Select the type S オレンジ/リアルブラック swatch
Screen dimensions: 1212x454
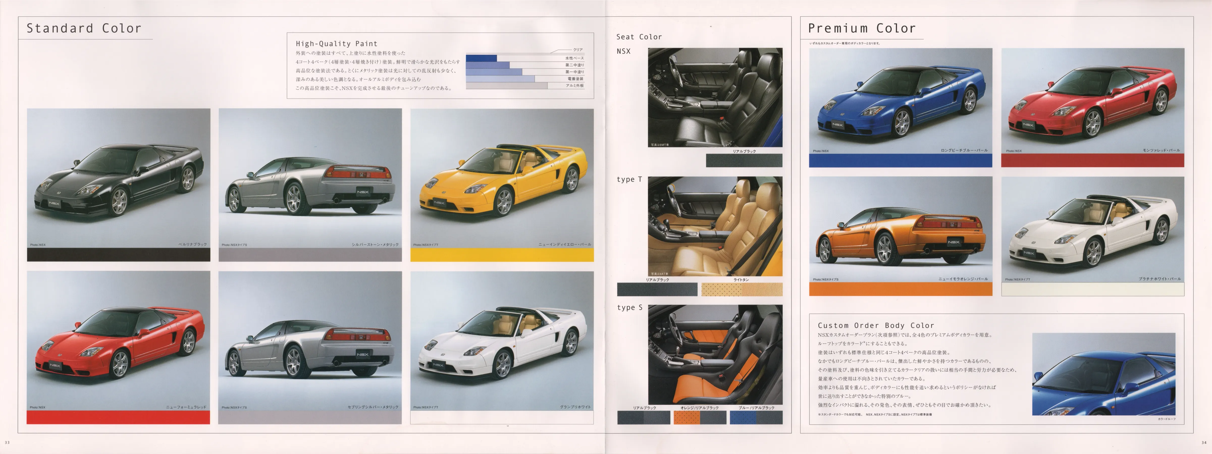click(700, 417)
